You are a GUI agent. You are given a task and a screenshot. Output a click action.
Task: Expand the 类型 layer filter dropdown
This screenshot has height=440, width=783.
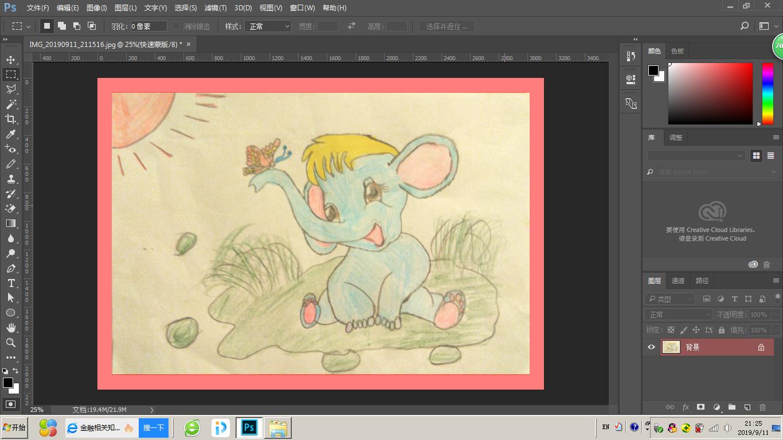(670, 298)
